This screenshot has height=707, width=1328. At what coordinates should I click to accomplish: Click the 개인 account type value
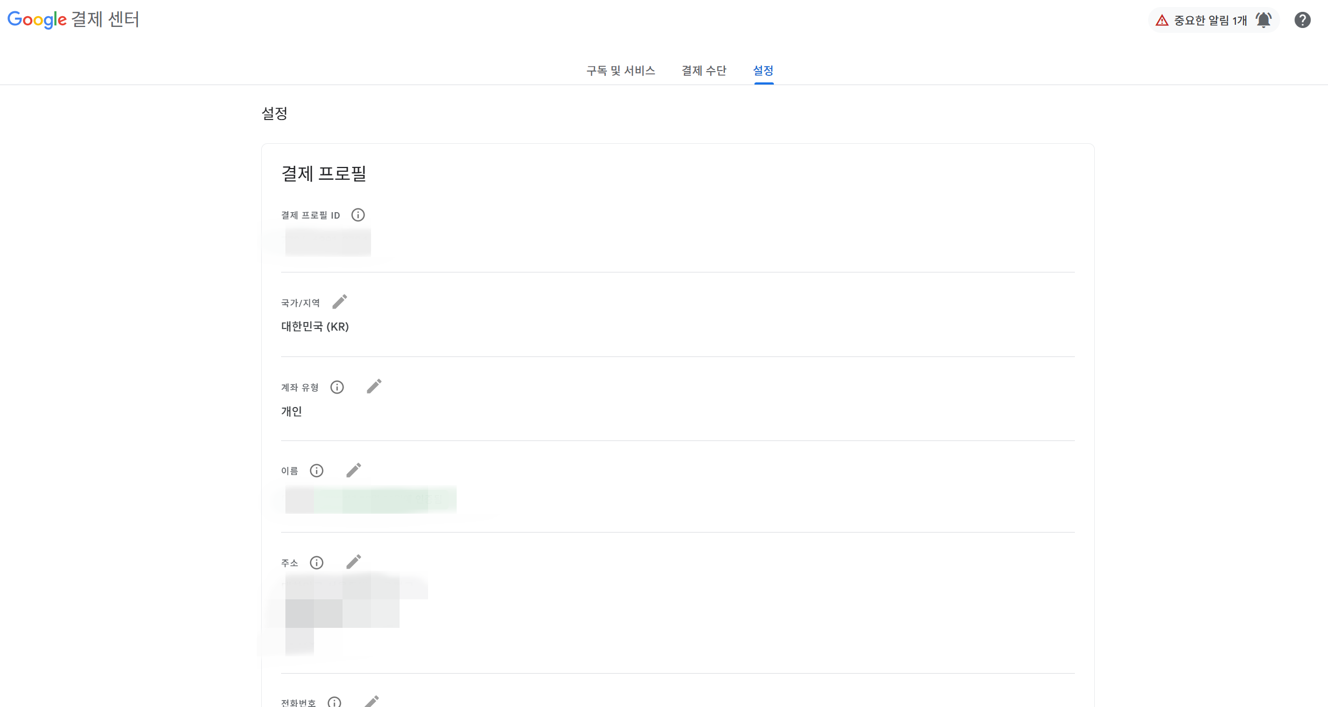click(x=291, y=411)
